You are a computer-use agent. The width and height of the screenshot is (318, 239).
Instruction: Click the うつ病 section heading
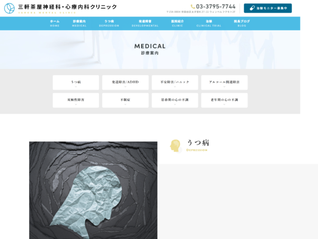point(198,143)
